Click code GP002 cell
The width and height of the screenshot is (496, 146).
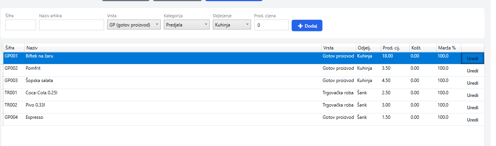point(11,68)
